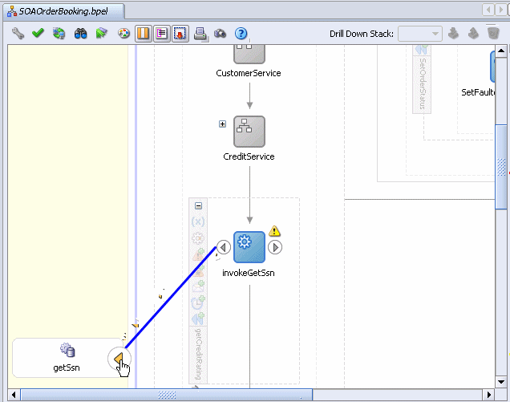This screenshot has height=402, width=510.
Task: Toggle the marquee selection zoom button
Action: (x=180, y=33)
